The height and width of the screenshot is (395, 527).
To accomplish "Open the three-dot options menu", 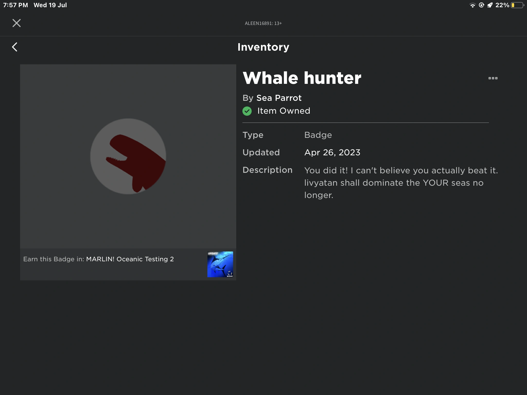I will point(493,78).
